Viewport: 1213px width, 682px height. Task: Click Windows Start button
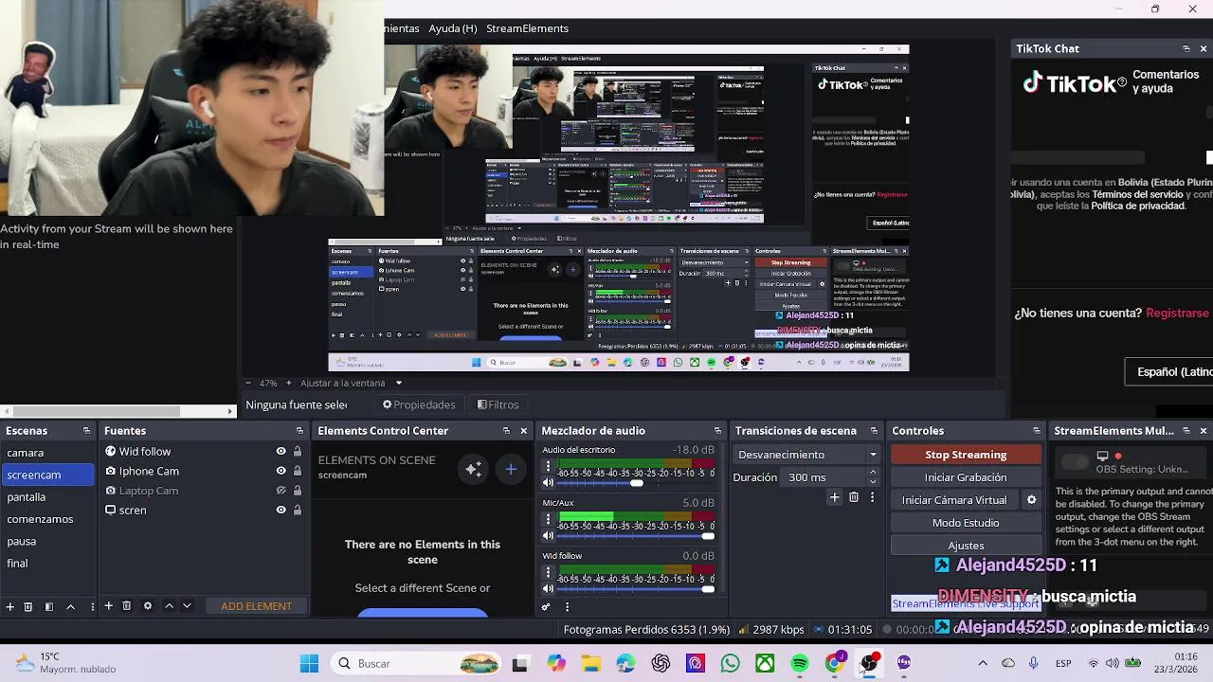point(309,664)
